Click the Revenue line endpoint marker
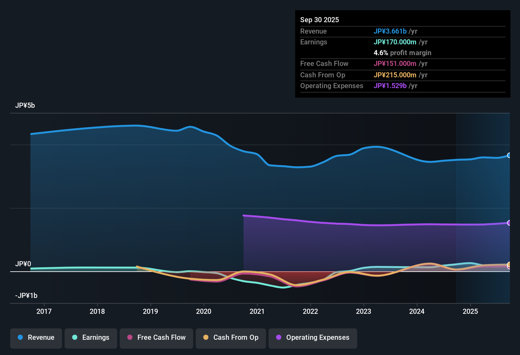This screenshot has height=355, width=520. point(509,155)
